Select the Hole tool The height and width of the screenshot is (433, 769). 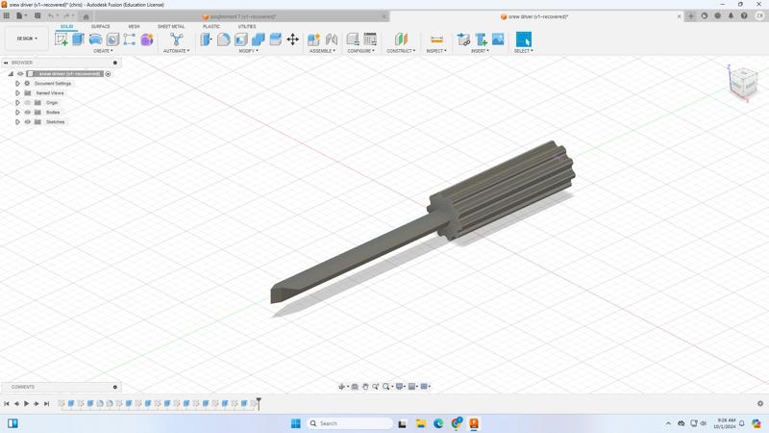coord(112,39)
